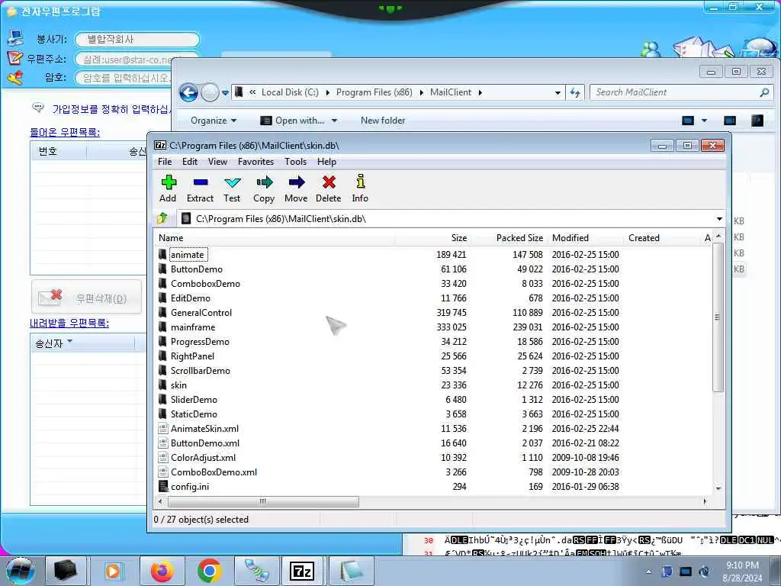Click the 우편주소 email input field

[x=123, y=60]
